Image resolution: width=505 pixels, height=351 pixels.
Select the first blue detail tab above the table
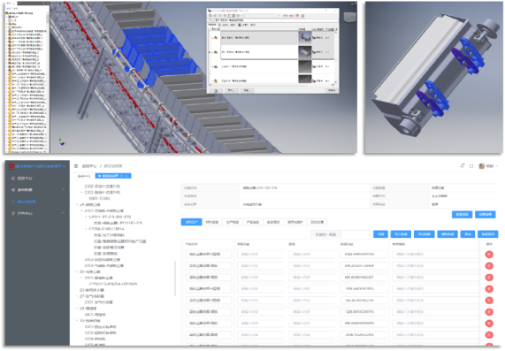tap(191, 222)
